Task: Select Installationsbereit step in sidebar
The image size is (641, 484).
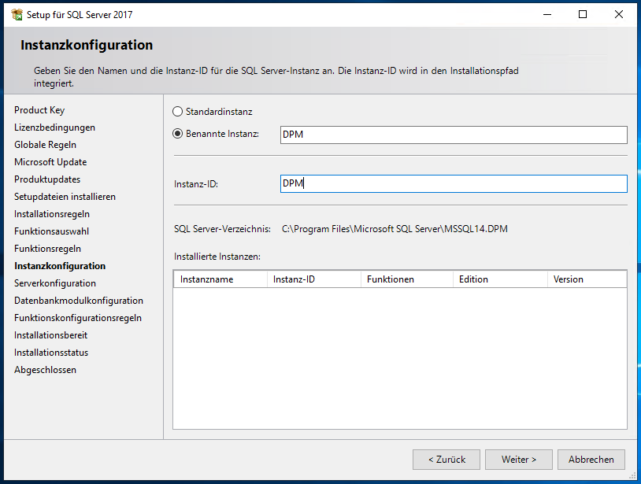Action: 50,335
